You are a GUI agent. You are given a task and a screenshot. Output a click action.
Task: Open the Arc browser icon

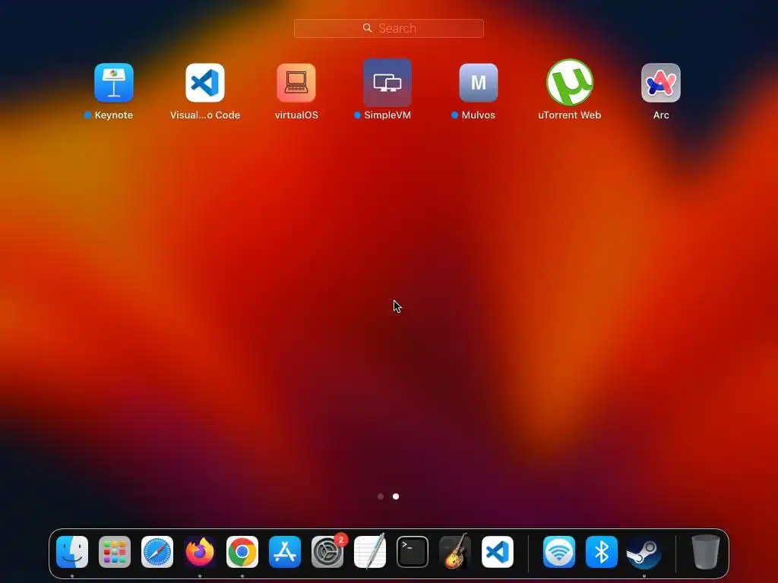pyautogui.click(x=661, y=82)
